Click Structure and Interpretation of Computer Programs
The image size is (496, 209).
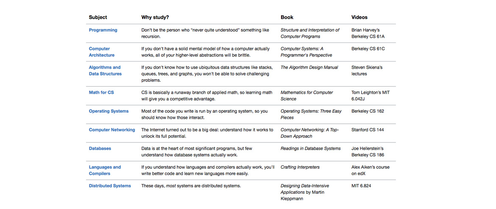coord(310,33)
